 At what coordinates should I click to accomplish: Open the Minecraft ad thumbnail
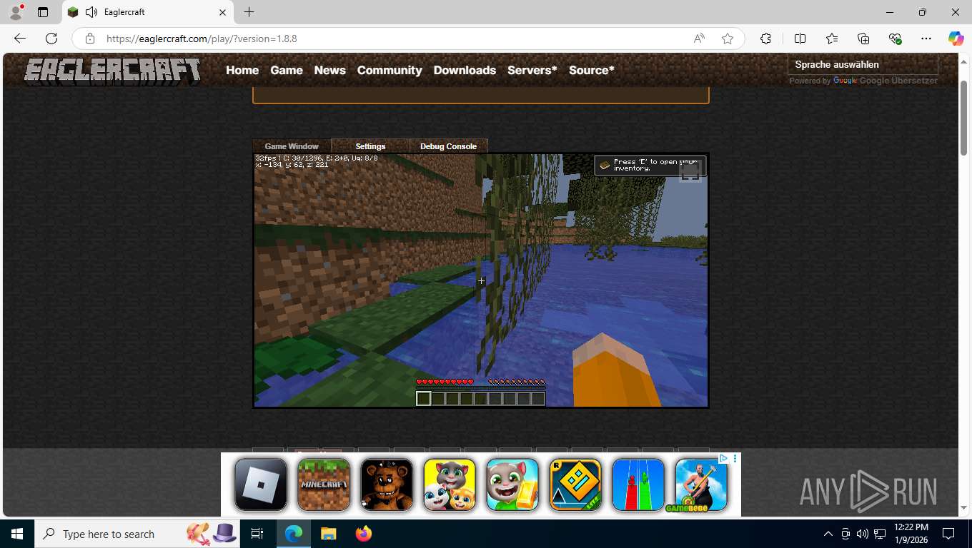pyautogui.click(x=324, y=484)
